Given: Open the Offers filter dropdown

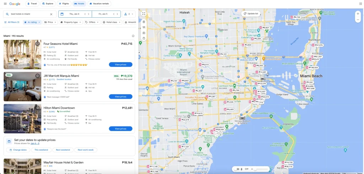Looking at the screenshot, I should click(92, 22).
